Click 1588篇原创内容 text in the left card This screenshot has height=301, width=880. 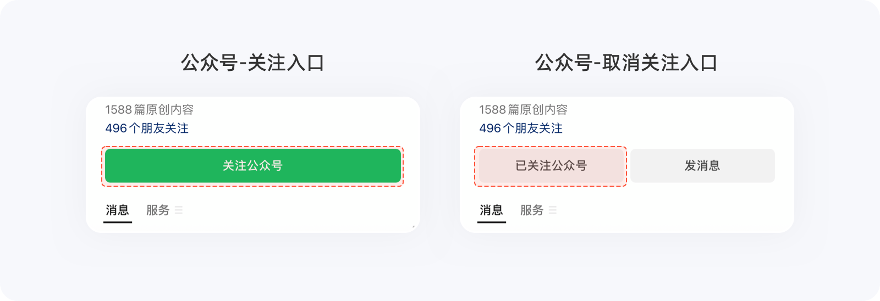(149, 110)
